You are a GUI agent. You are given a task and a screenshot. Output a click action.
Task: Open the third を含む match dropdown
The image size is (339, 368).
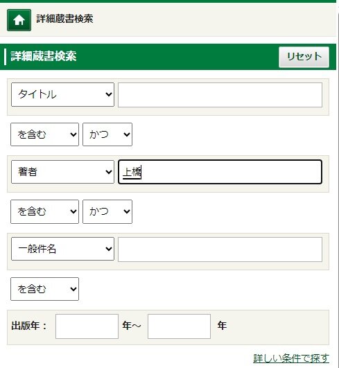click(44, 289)
